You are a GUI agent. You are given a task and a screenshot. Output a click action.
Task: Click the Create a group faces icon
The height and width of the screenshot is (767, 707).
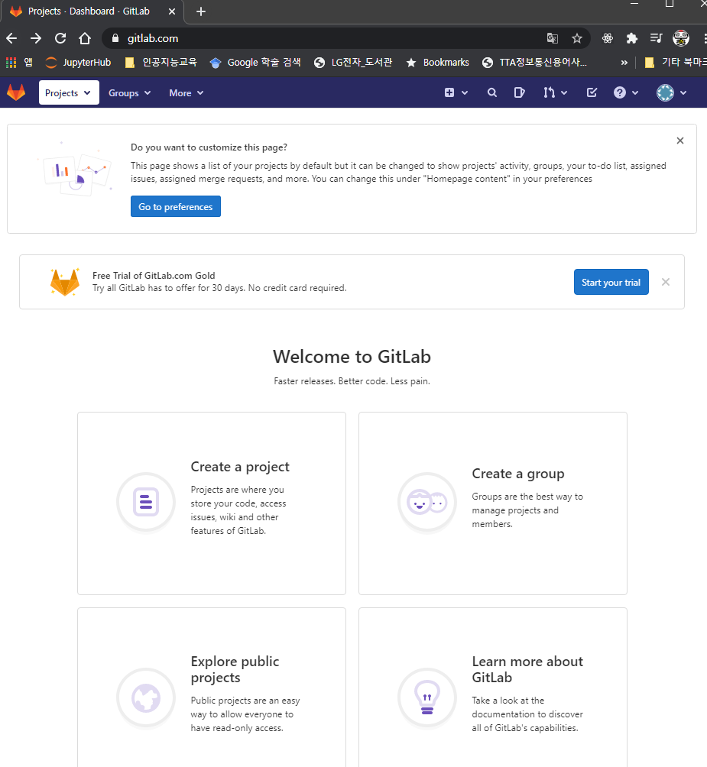[427, 502]
